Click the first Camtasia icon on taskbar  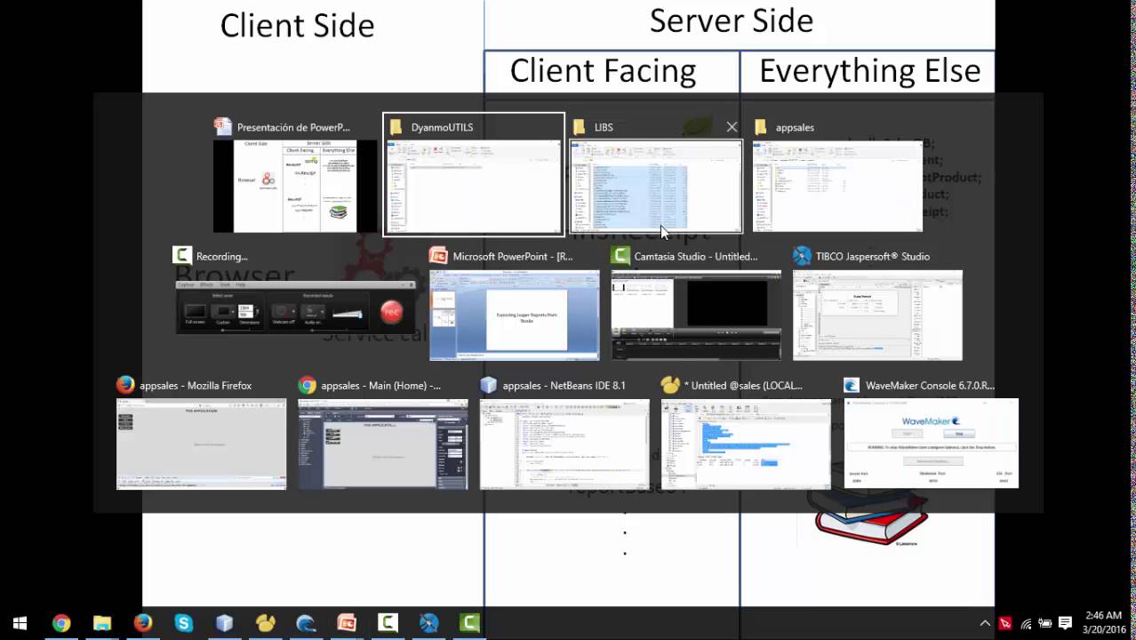click(388, 623)
